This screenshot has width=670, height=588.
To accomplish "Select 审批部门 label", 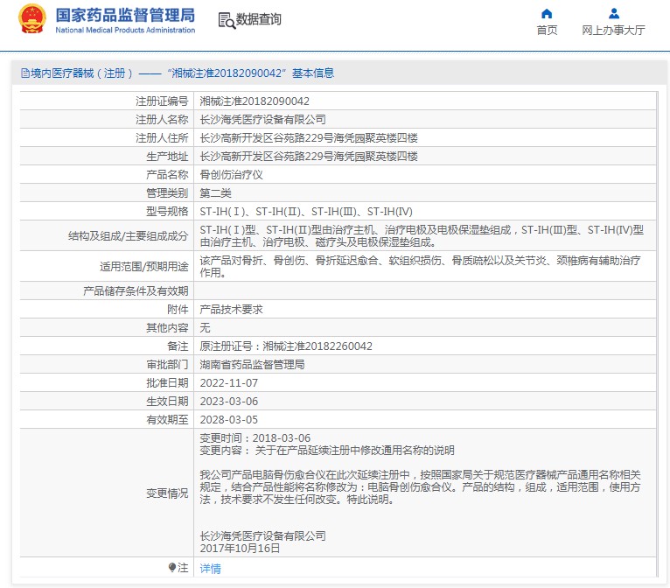I will coord(167,365).
